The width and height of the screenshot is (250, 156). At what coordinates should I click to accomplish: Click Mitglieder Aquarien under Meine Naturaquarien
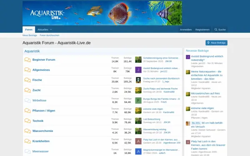click(201, 88)
